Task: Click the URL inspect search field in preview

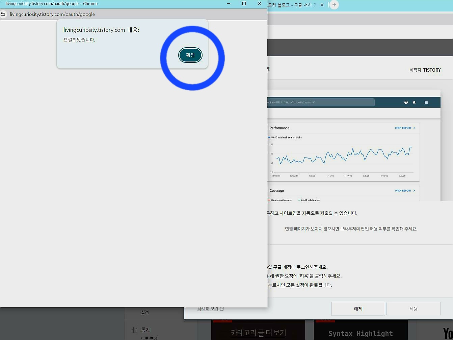Action: pyautogui.click(x=321, y=102)
